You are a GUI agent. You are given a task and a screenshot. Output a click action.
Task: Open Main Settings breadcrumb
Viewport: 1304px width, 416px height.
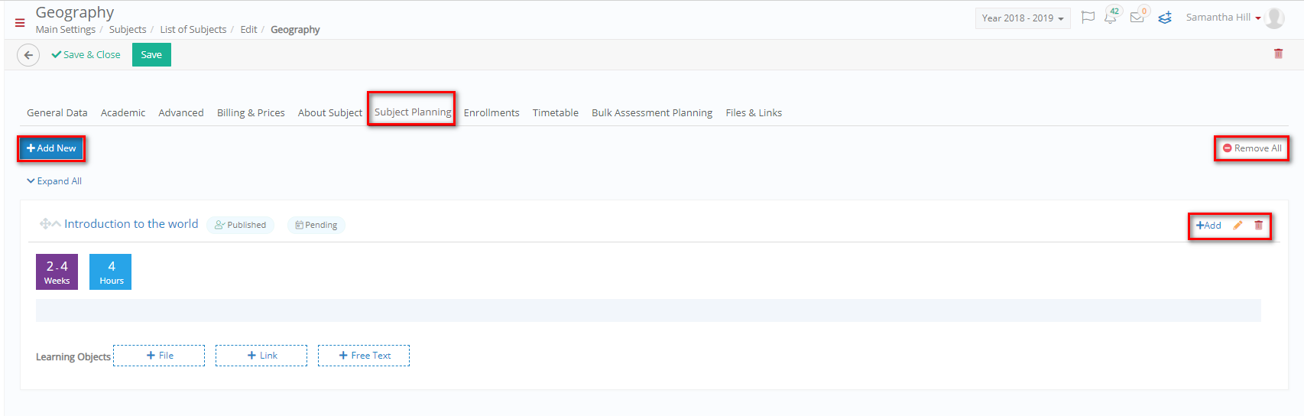[66, 30]
